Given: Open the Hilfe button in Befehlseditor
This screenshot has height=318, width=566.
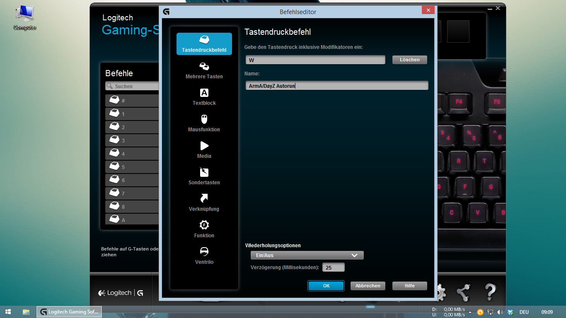Looking at the screenshot, I should (x=410, y=286).
